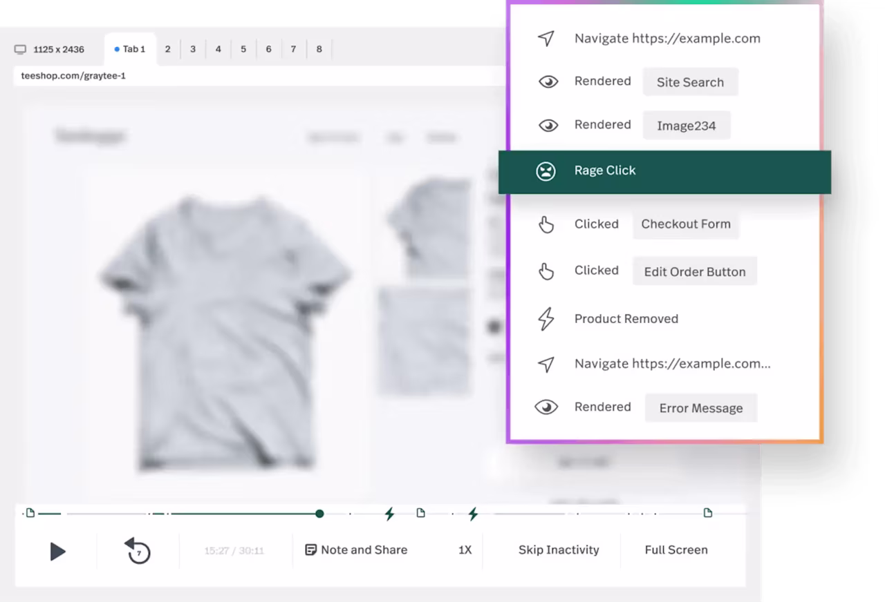Click the eye icon beside Error Message
The image size is (885, 602).
point(546,407)
